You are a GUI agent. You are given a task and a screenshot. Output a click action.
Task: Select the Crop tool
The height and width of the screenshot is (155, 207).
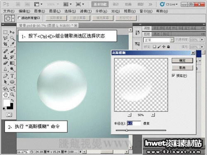[5, 44]
